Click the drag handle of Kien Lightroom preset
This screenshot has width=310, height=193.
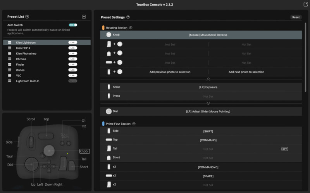pos(9,42)
